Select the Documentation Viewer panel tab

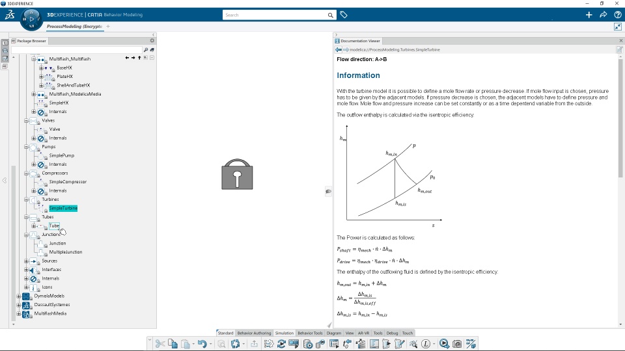pos(357,41)
